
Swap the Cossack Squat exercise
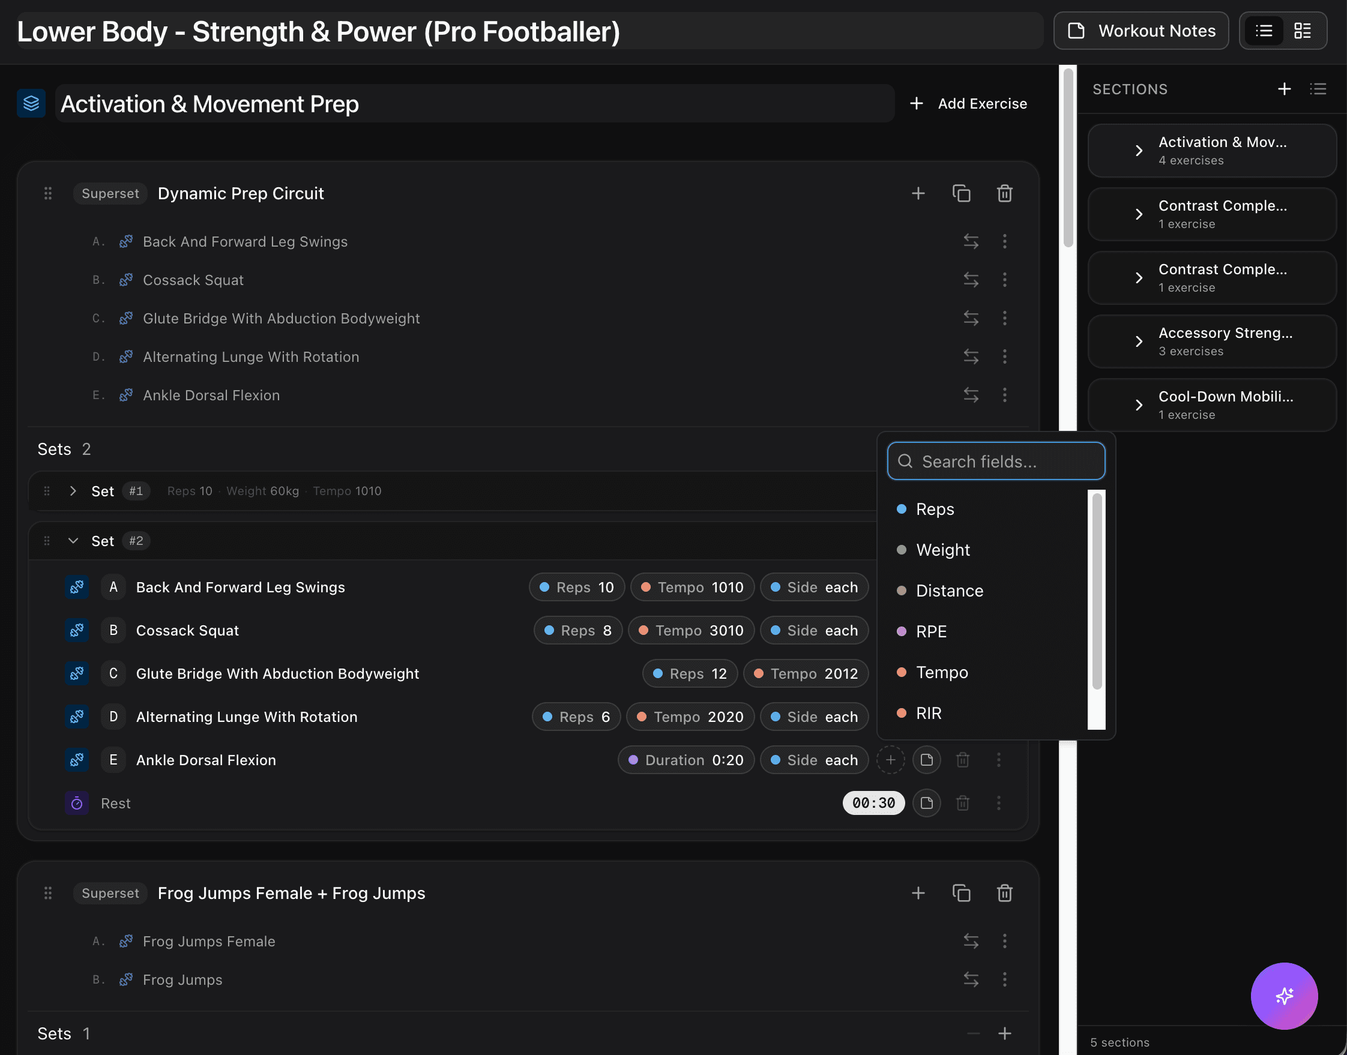pos(971,280)
